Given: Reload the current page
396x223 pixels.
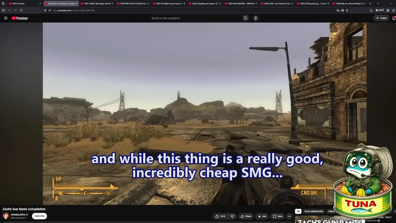Looking at the screenshot, I should 21,10.
